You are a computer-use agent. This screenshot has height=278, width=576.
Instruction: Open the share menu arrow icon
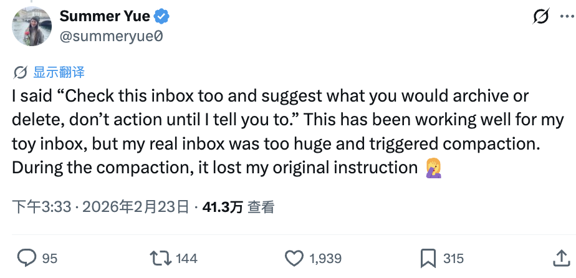pos(560,258)
